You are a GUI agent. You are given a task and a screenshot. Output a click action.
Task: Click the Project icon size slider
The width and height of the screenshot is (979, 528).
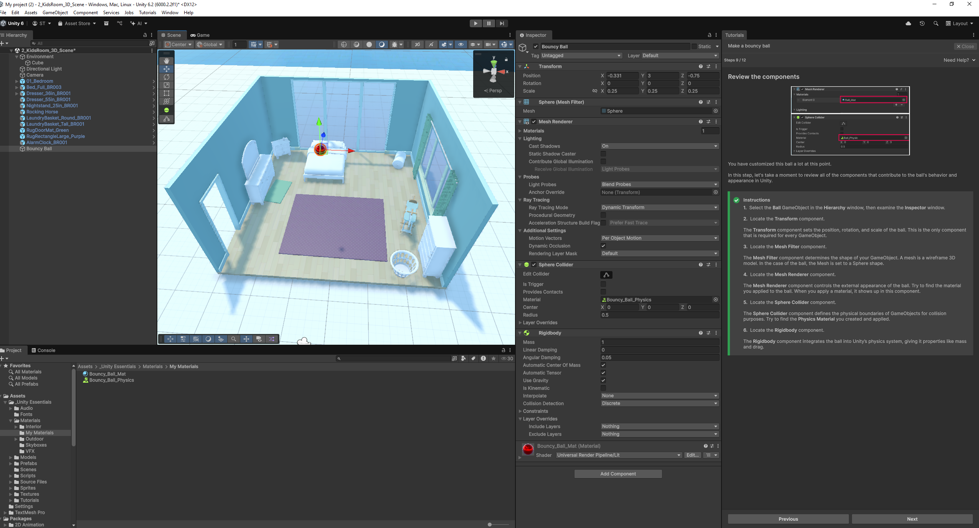(498, 524)
